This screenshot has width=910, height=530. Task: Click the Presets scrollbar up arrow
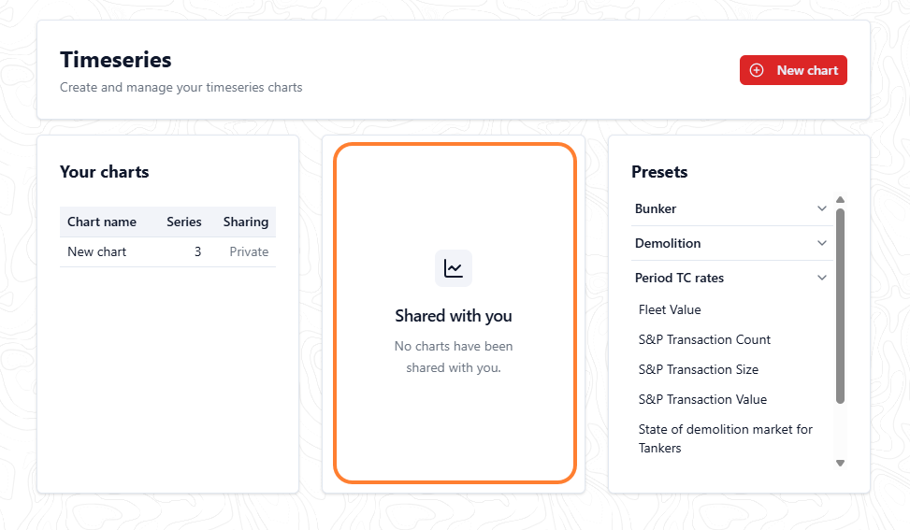pos(840,199)
